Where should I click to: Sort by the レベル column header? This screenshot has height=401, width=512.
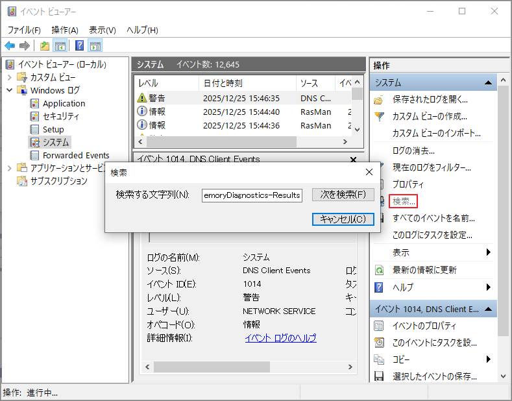pos(167,83)
